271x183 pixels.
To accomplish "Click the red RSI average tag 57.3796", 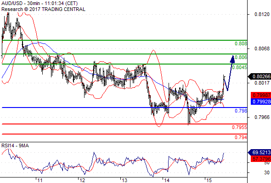I will coord(261,159).
